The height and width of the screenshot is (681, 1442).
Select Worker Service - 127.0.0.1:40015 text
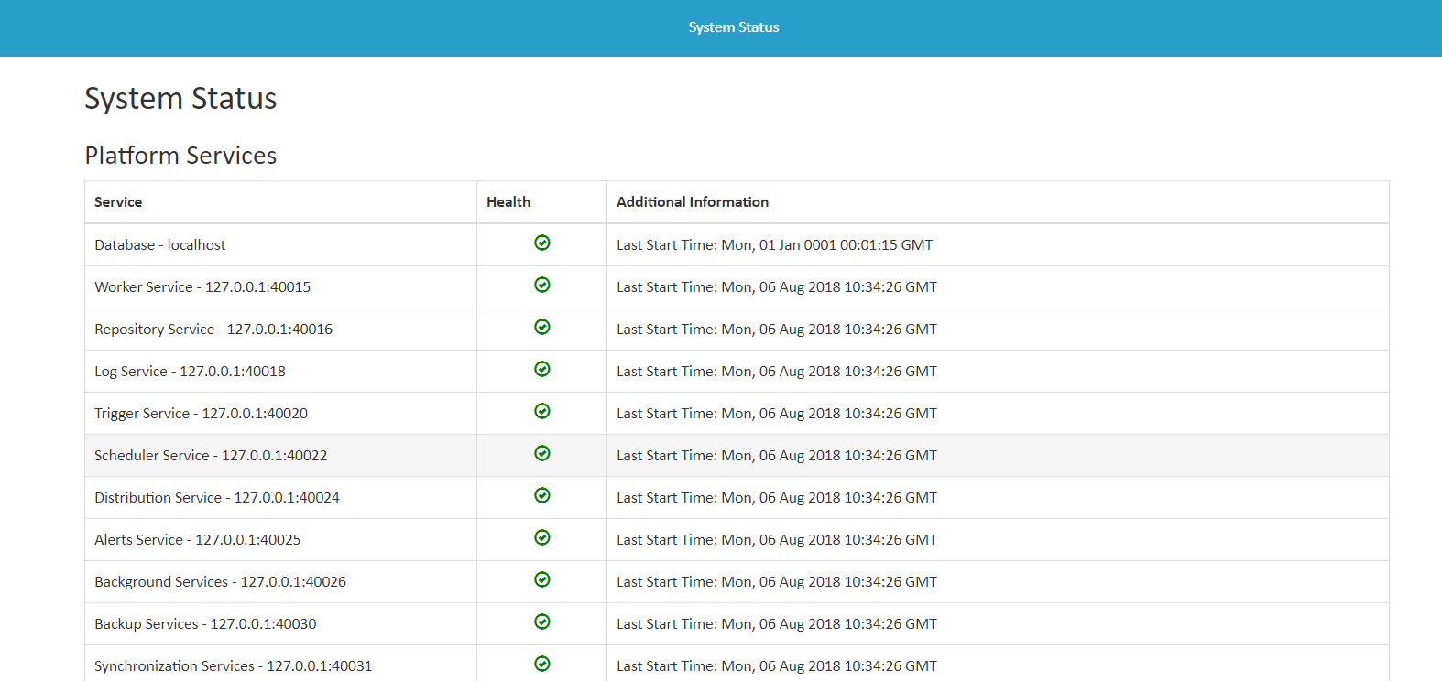pyautogui.click(x=202, y=287)
